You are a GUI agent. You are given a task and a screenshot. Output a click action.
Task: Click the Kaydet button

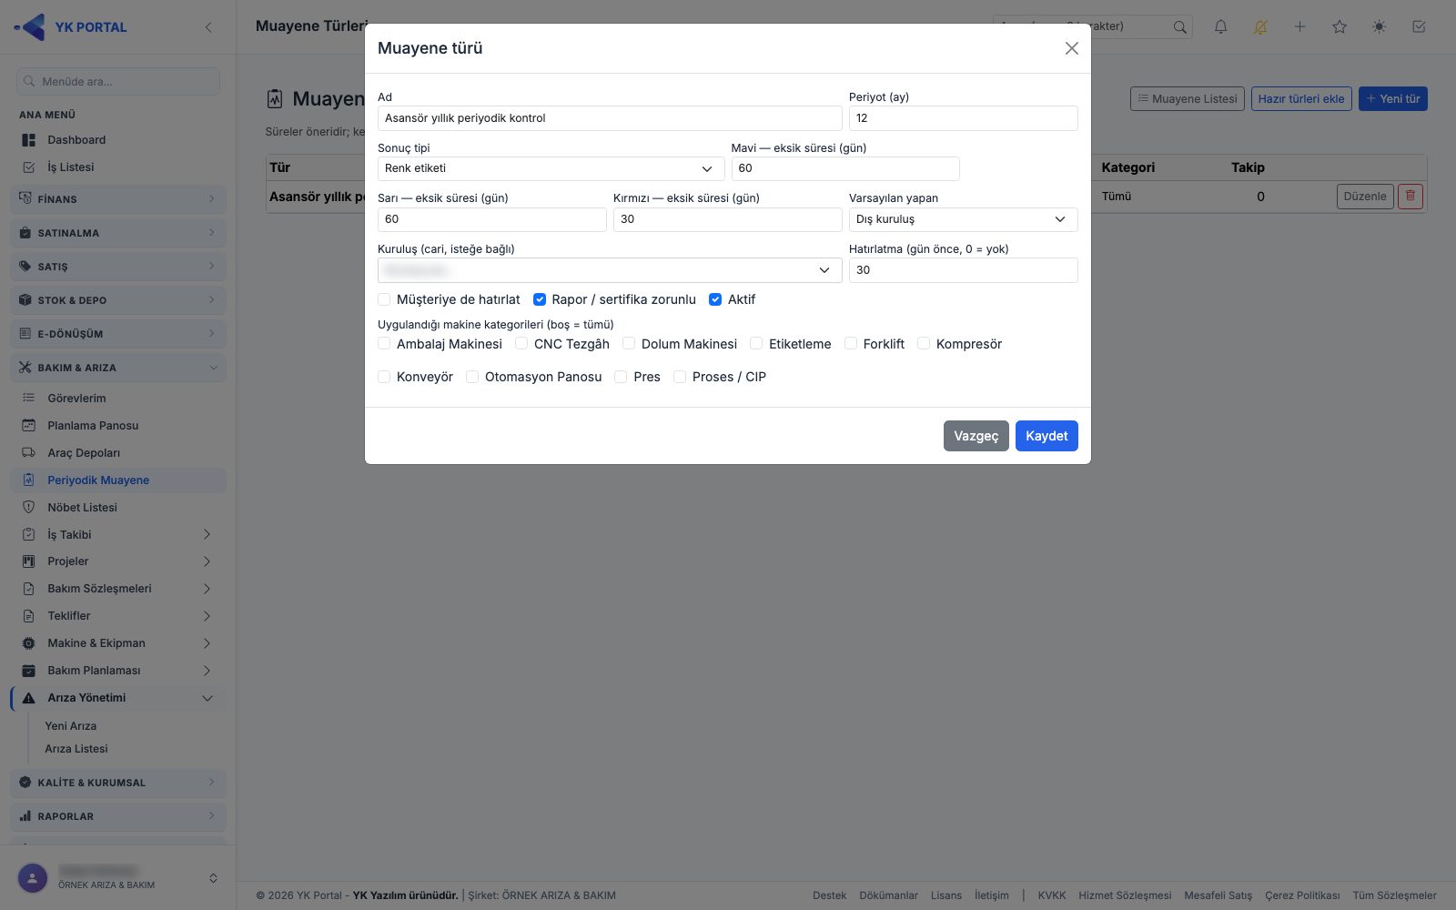coord(1046,436)
